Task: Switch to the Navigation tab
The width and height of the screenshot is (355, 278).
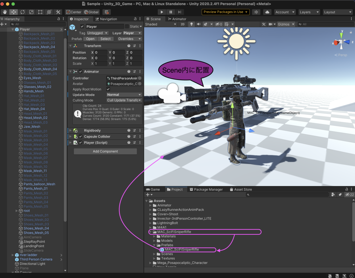Action: 106,19
